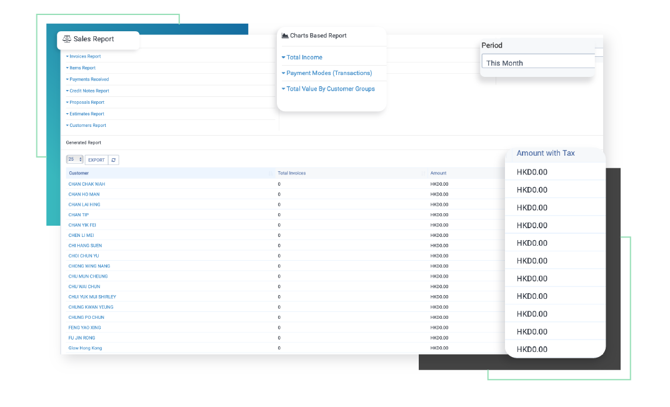Open customer CHAN CHAK WAH

86,184
